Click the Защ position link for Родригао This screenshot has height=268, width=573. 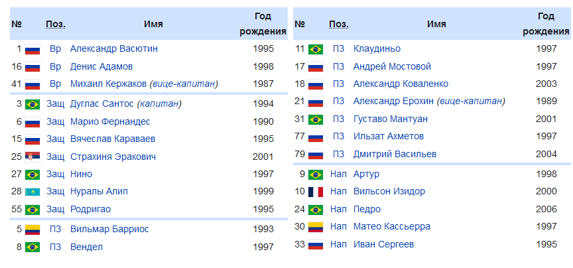56,209
